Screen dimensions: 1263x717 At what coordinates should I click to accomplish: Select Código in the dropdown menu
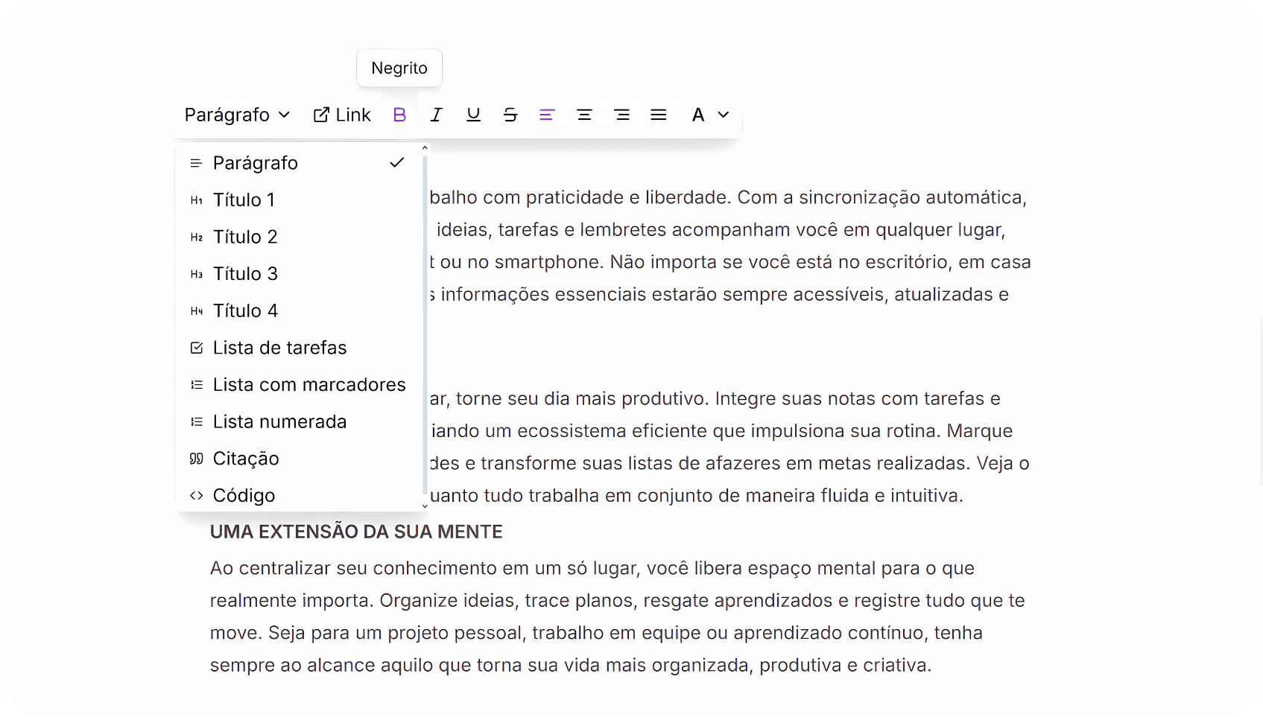click(x=243, y=495)
